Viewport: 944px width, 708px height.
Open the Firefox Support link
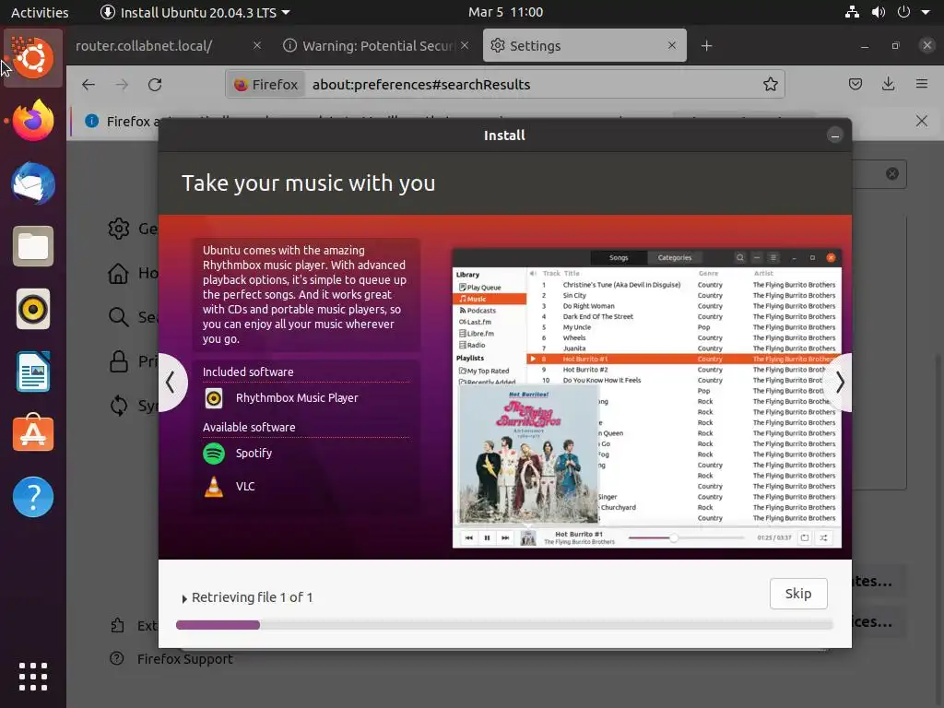click(x=184, y=659)
